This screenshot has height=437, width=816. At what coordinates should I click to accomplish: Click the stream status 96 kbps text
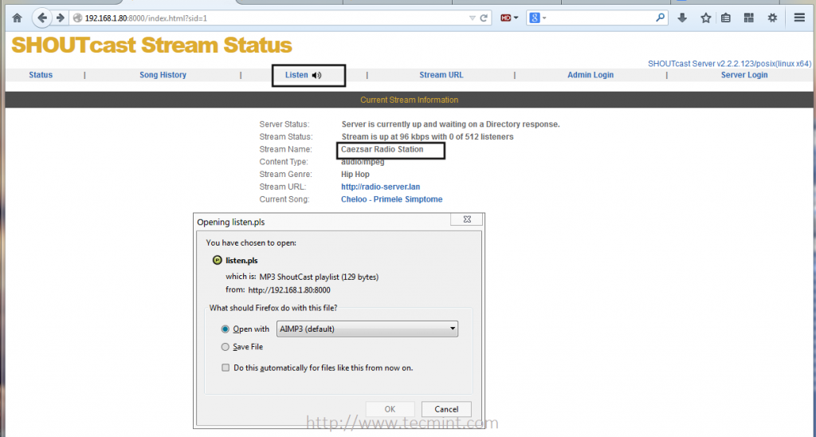[427, 136]
